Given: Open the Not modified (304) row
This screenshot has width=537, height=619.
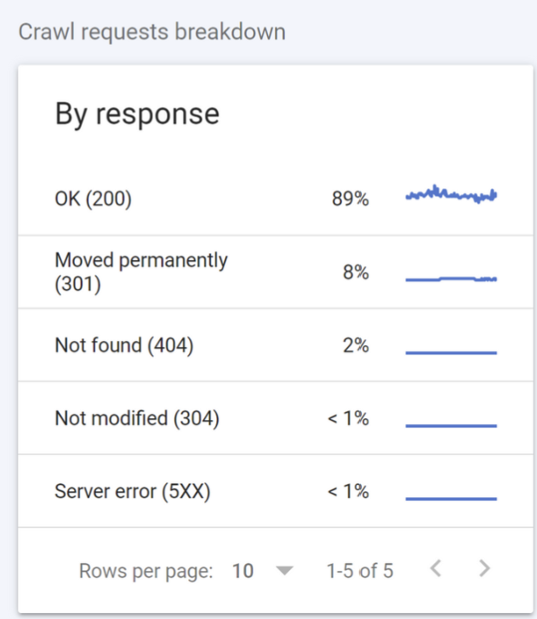Looking at the screenshot, I should (x=276, y=418).
